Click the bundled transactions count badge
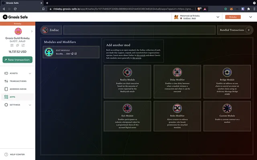 pos(249,30)
